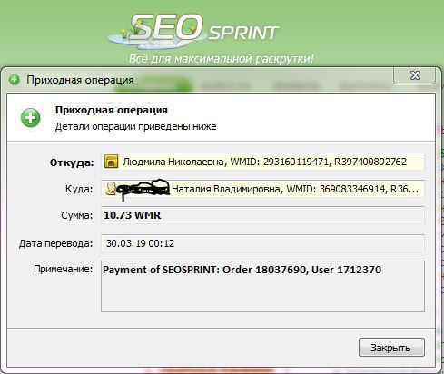Image resolution: width=444 pixels, height=374 pixels.
Task: Click the large green plus operation icon
Action: (31, 118)
